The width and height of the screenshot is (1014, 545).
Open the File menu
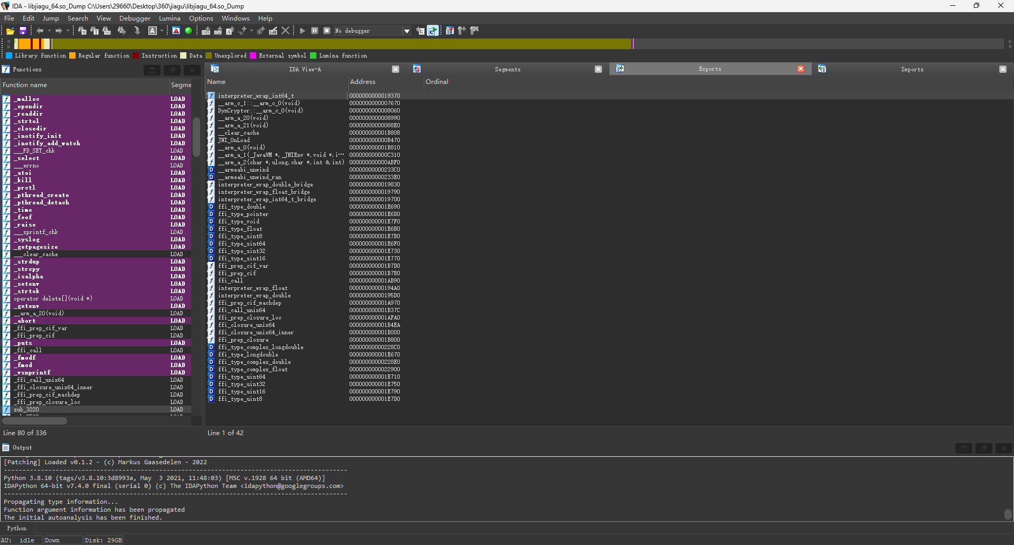10,18
